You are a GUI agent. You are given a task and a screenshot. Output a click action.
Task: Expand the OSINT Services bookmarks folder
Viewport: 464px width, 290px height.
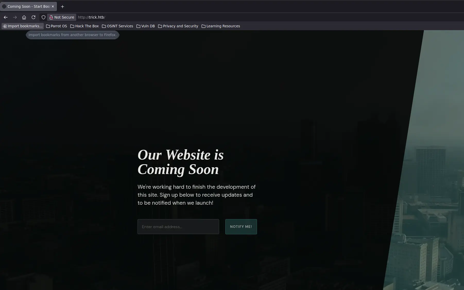[x=117, y=26]
